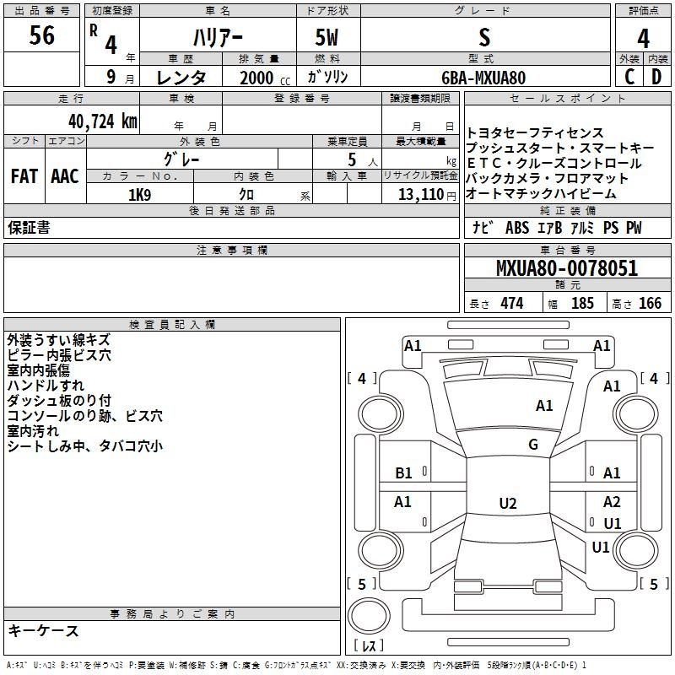This screenshot has width=675, height=675.
Task: Click the air conditioner value AAC
Action: [x=65, y=176]
